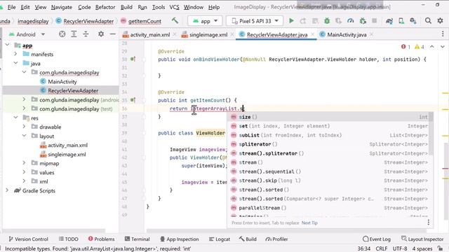
Task: Click Expand All in project panel
Action: [x=74, y=34]
